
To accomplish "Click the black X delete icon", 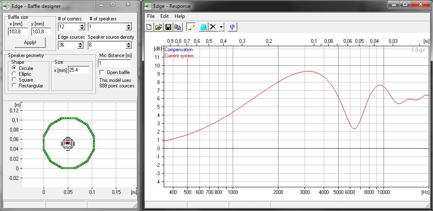I will point(213,27).
